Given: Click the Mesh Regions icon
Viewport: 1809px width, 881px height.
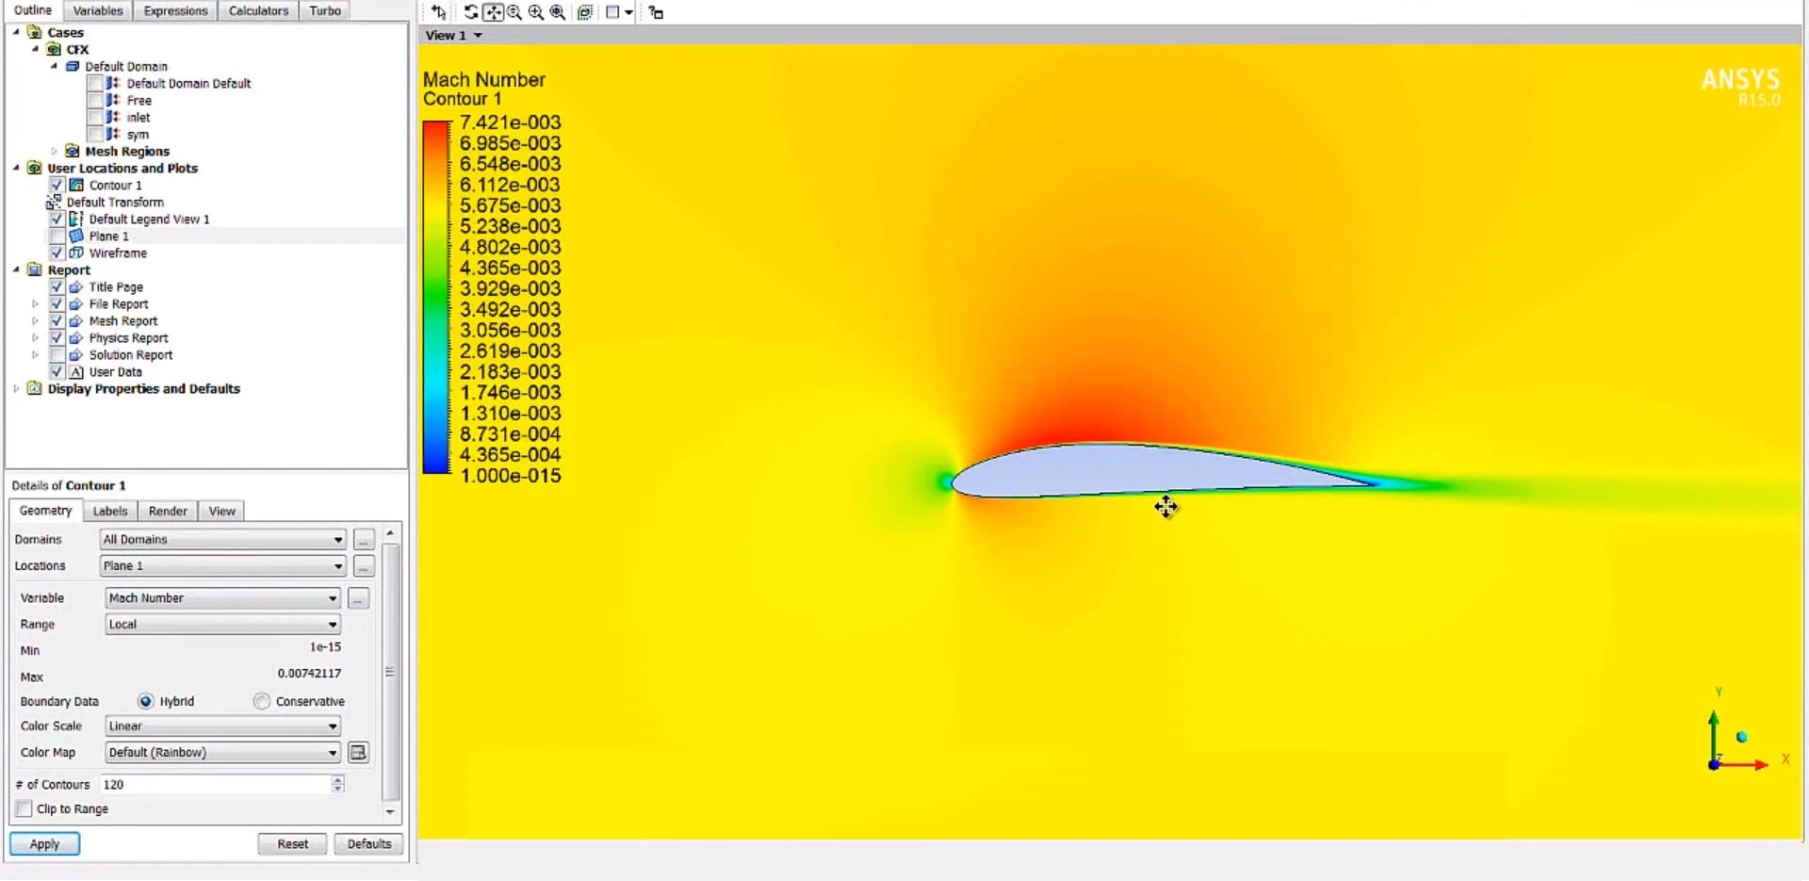Looking at the screenshot, I should pyautogui.click(x=73, y=151).
